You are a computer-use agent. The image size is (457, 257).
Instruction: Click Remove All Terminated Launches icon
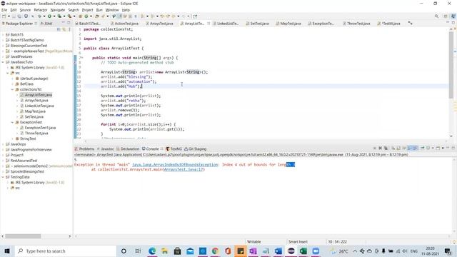click(386, 148)
